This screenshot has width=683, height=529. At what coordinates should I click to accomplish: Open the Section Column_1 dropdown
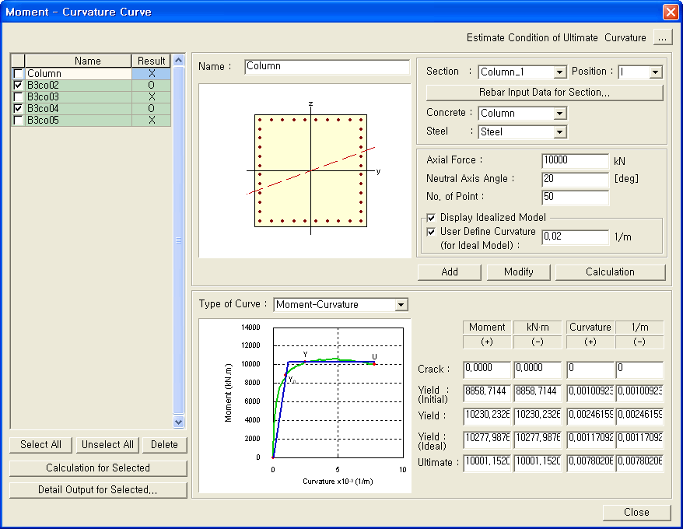click(560, 72)
